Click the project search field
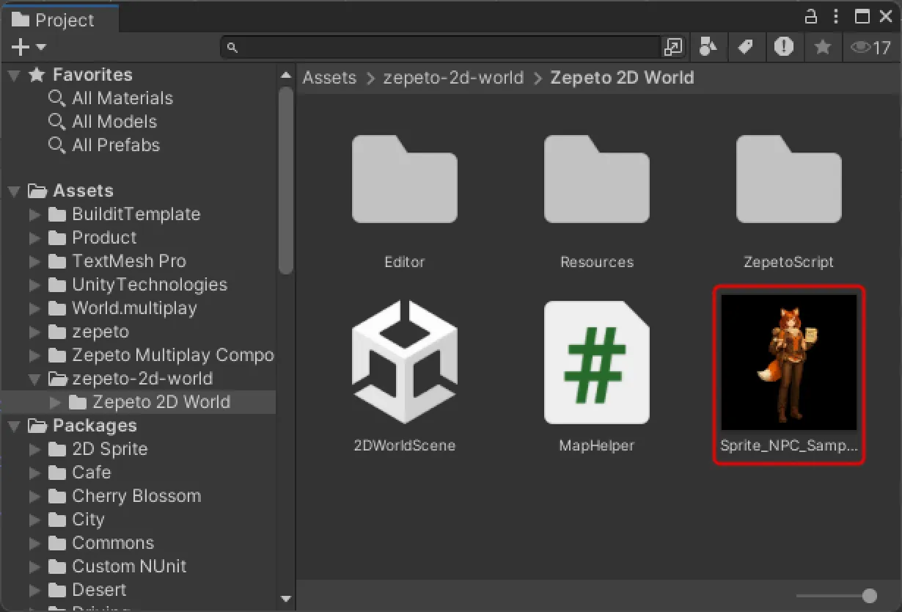The height and width of the screenshot is (612, 902). point(441,48)
